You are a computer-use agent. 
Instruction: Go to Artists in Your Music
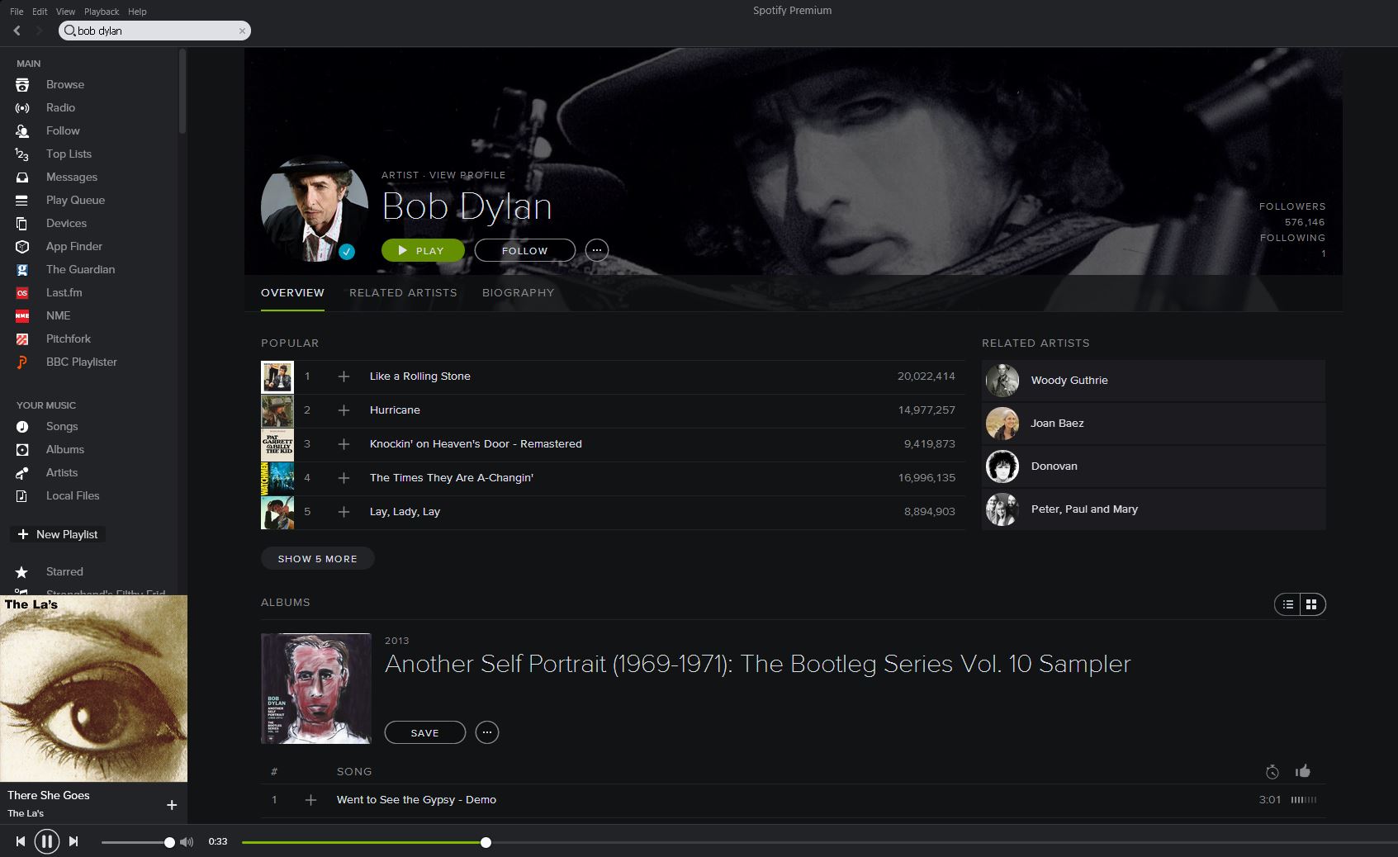pos(62,472)
